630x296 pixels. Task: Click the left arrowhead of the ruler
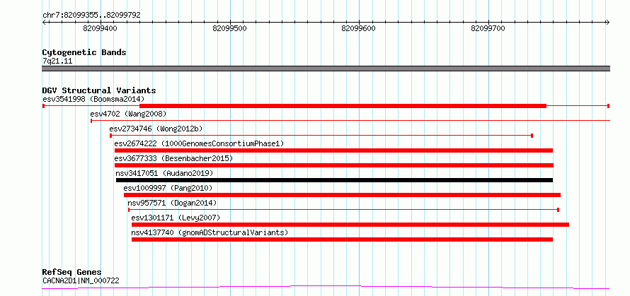coord(44,22)
